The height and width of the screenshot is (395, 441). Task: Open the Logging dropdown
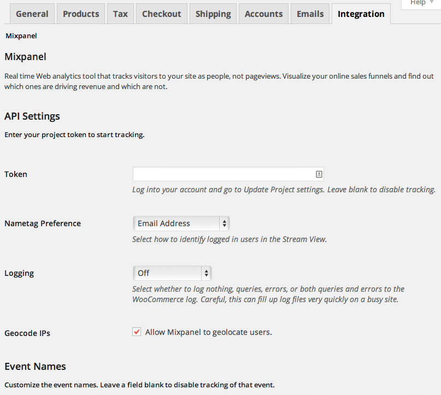coord(172,273)
